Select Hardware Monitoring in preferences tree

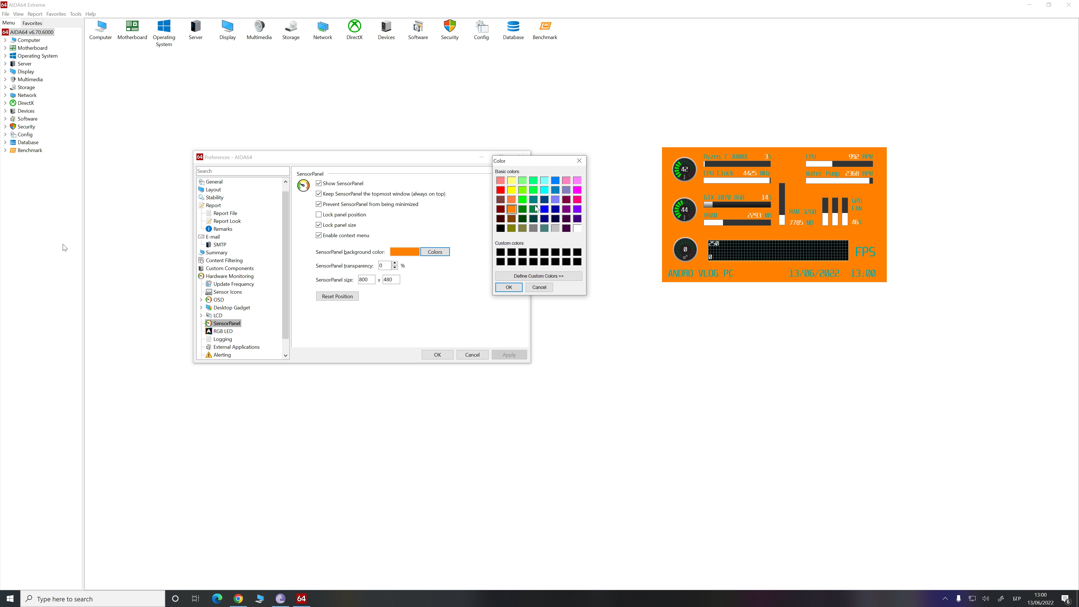click(230, 276)
